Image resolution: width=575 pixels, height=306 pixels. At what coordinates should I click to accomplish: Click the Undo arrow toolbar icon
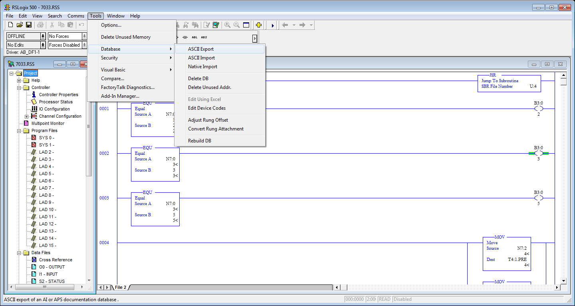pyautogui.click(x=81, y=25)
